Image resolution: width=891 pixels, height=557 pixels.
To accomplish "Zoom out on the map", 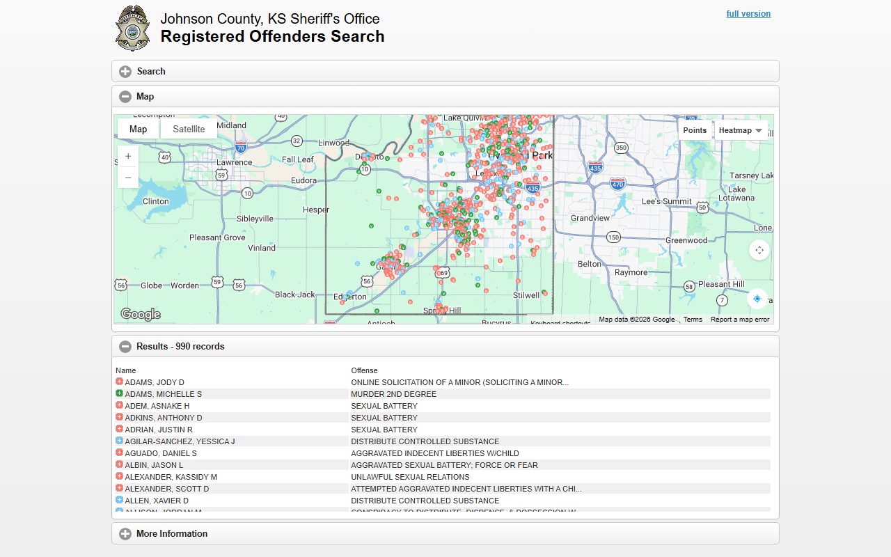I will 128,178.
